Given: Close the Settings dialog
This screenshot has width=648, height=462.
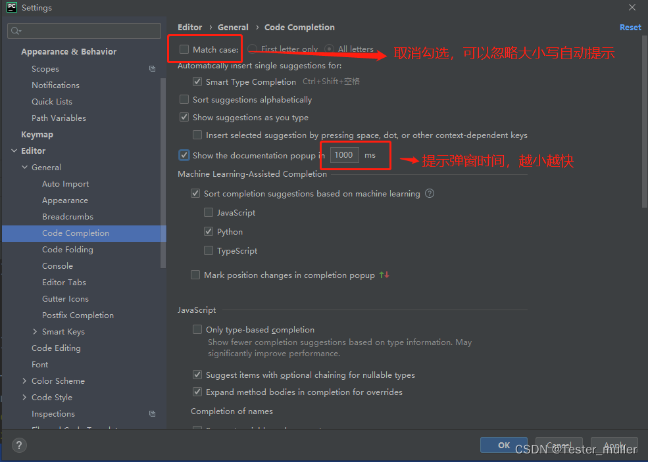Looking at the screenshot, I should tap(632, 7).
